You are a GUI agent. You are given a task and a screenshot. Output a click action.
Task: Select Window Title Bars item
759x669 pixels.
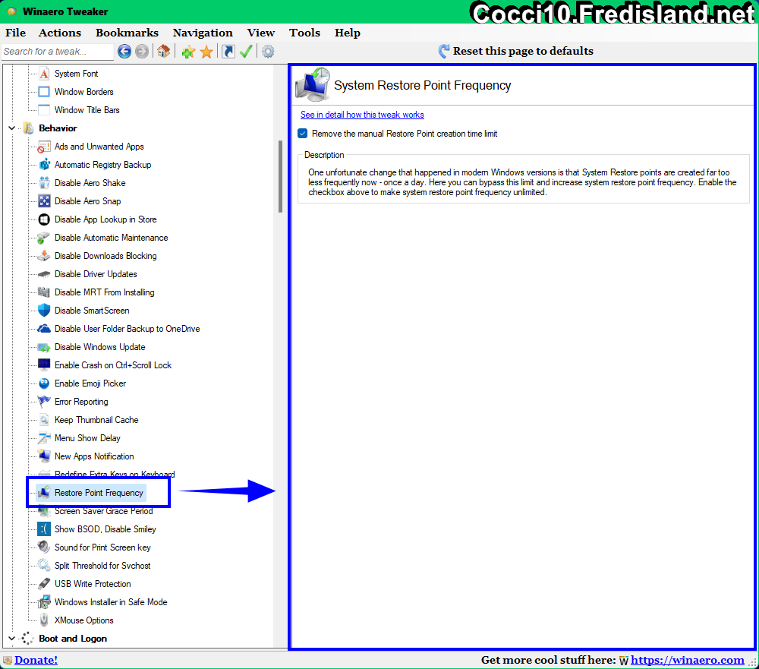pos(87,110)
